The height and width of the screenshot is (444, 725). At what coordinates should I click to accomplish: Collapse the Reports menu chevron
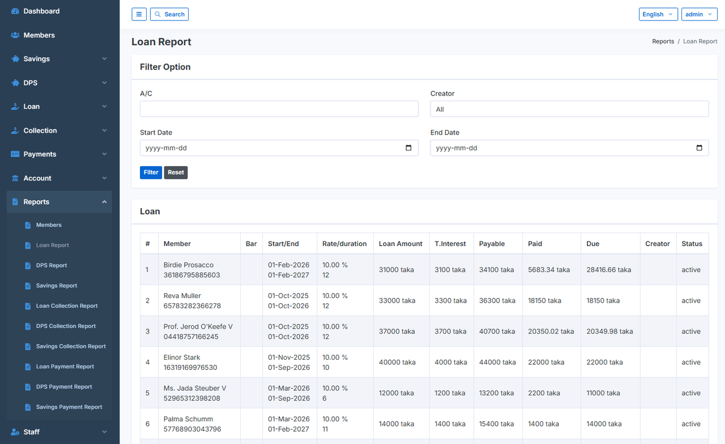click(104, 202)
